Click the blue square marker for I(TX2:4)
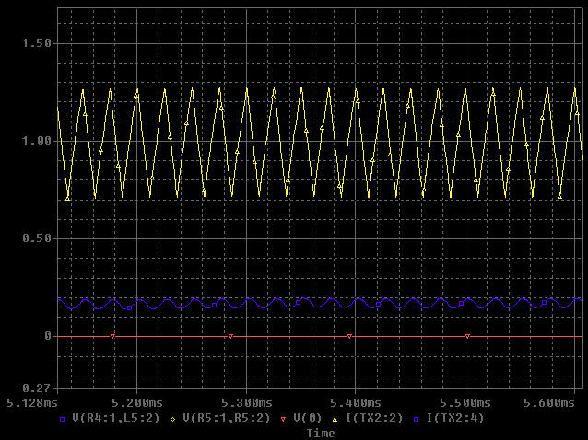 (x=417, y=420)
